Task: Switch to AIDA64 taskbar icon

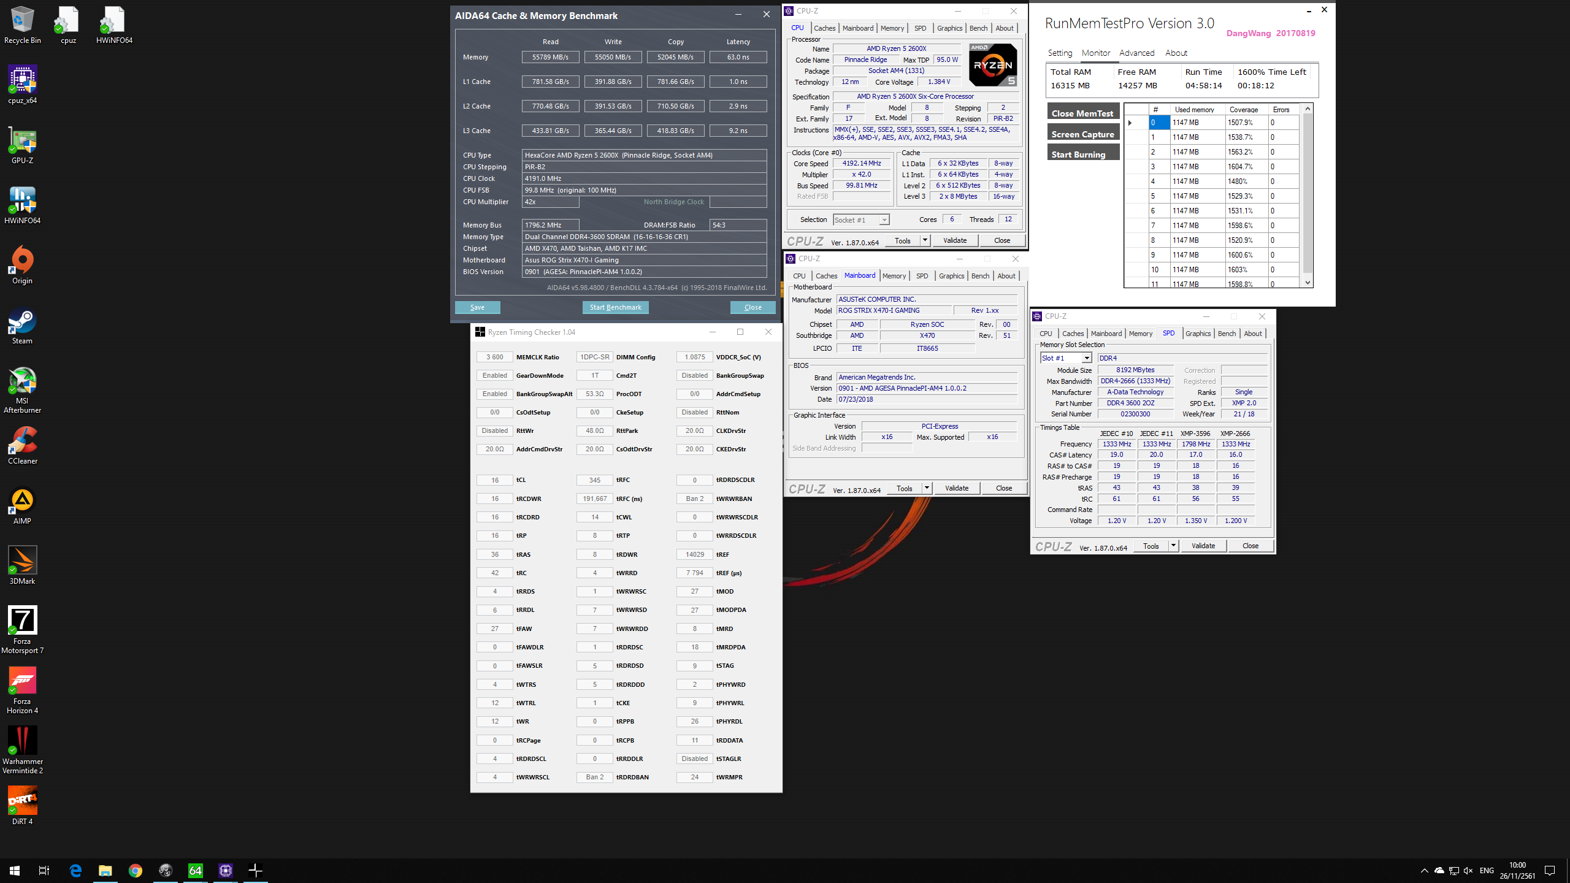Action: 196,870
